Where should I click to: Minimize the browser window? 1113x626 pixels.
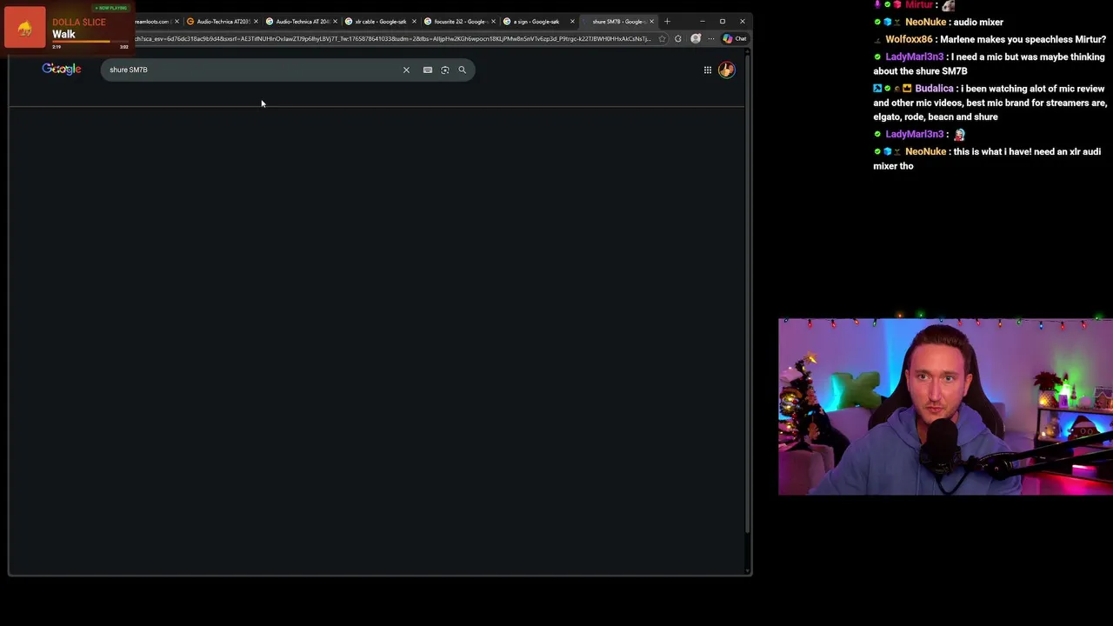702,21
